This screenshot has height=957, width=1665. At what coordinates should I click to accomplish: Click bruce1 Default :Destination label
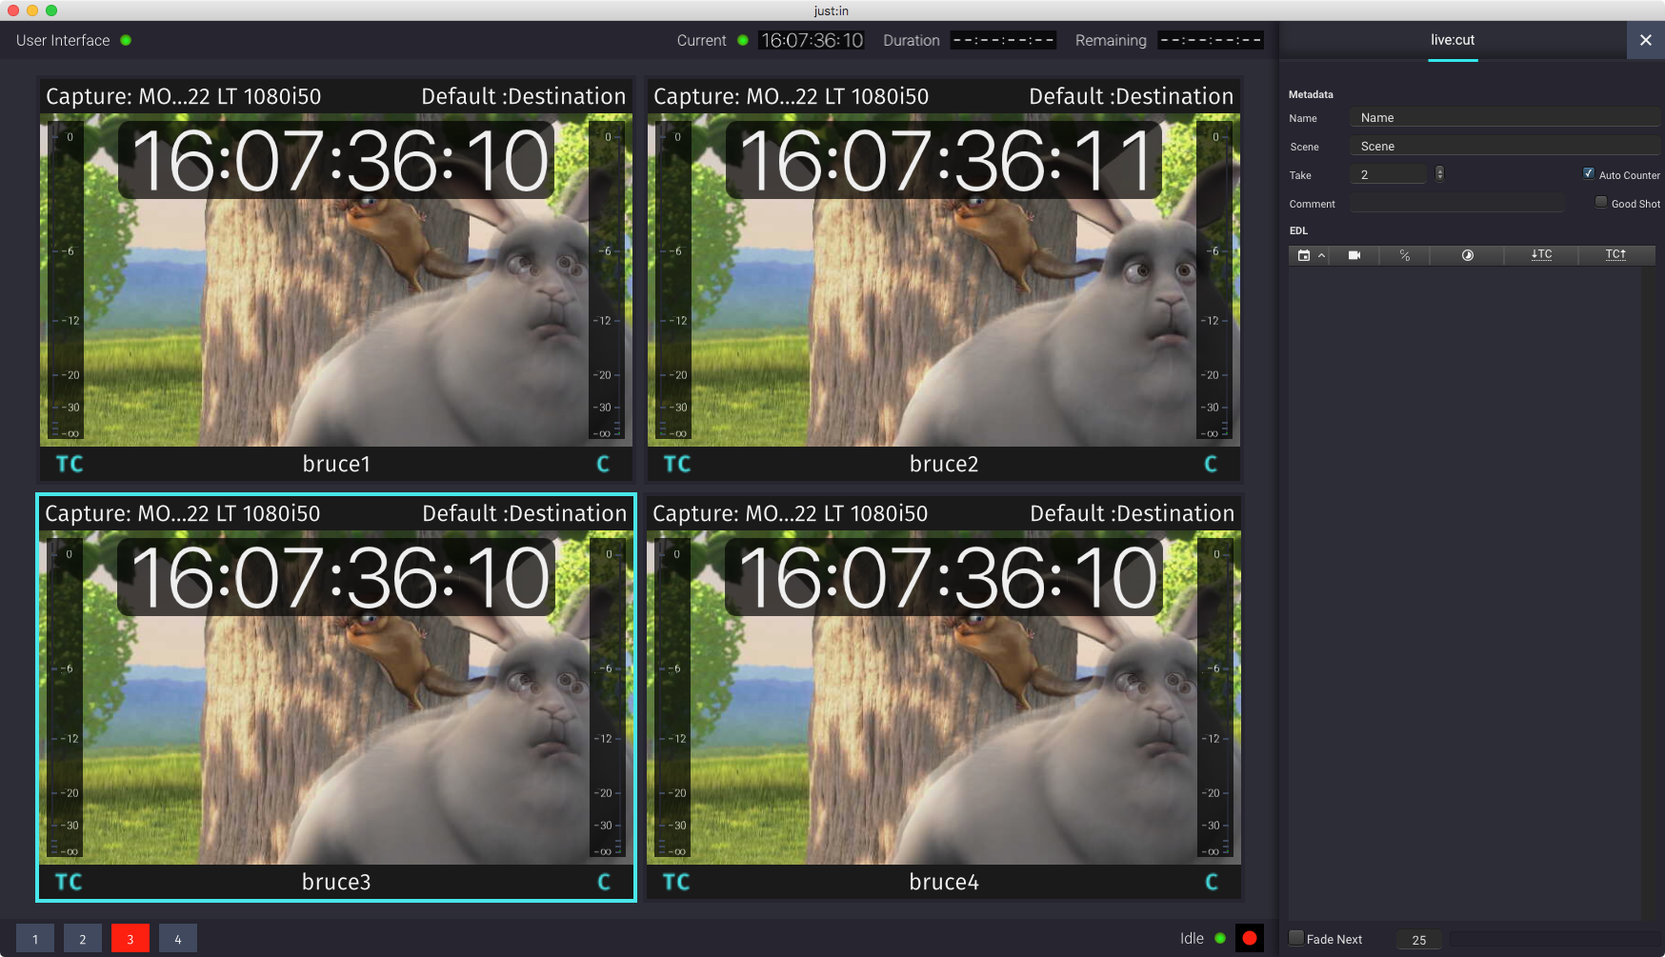524,96
